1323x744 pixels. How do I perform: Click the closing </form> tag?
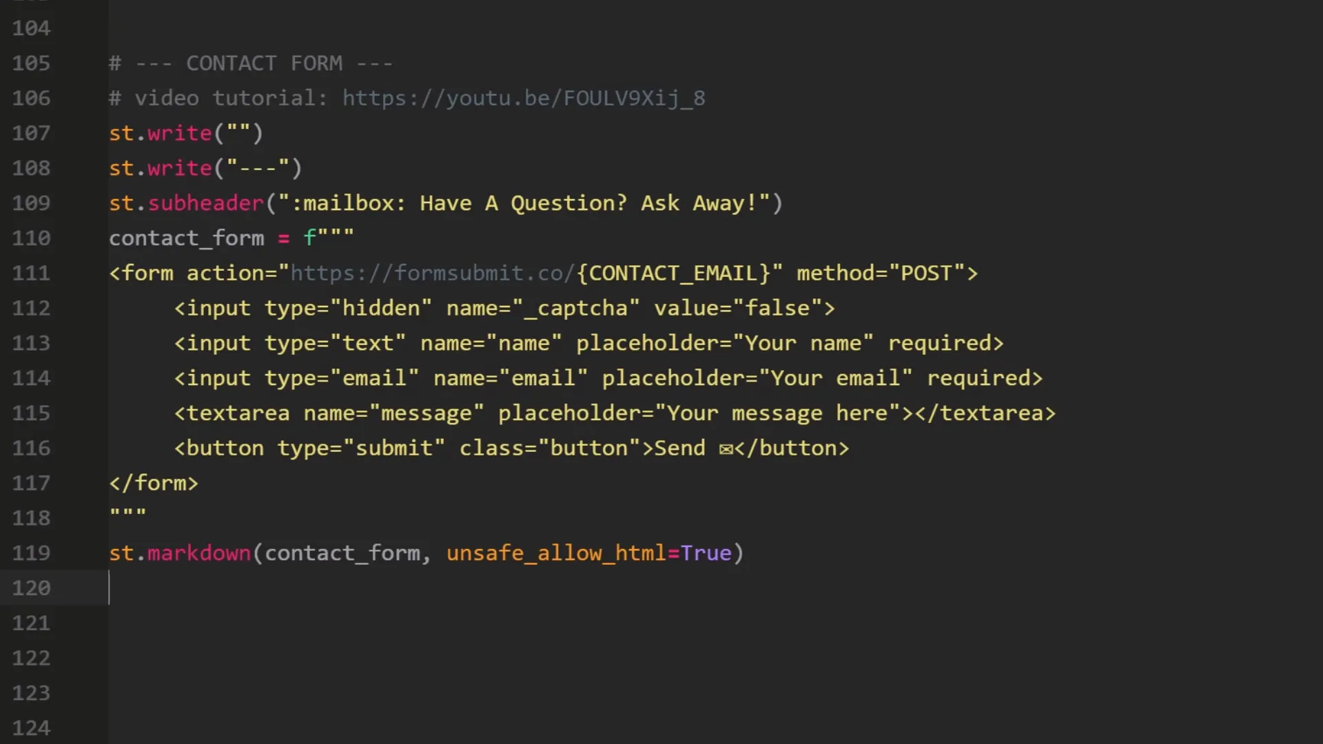click(154, 484)
